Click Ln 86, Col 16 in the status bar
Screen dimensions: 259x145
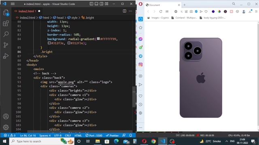(28, 136)
